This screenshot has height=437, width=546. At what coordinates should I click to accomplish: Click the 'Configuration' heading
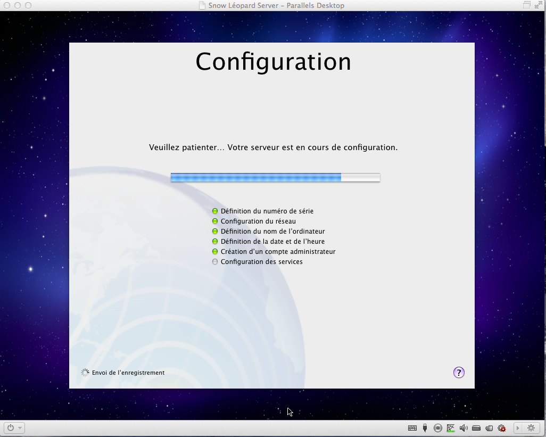[274, 62]
